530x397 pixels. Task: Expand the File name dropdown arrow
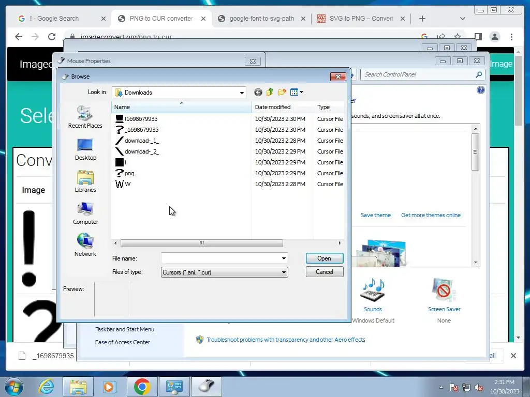pyautogui.click(x=284, y=258)
